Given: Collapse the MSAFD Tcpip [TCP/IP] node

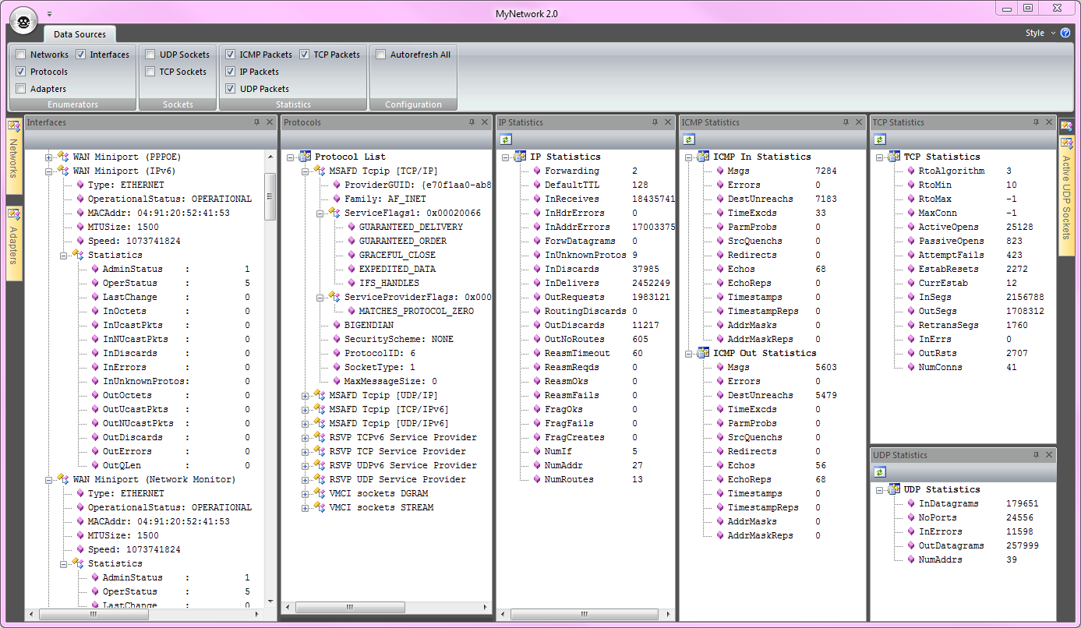Looking at the screenshot, I should [306, 171].
